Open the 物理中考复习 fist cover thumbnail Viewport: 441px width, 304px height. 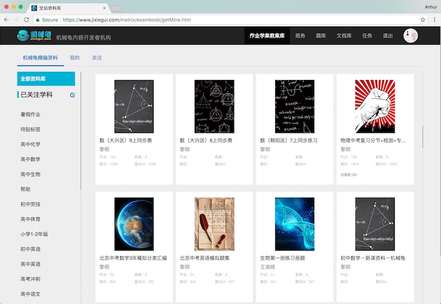tap(375, 106)
